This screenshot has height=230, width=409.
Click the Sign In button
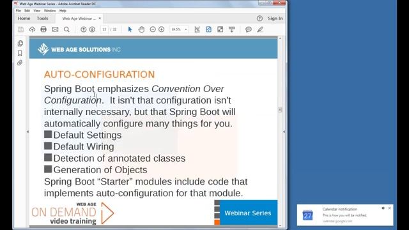[275, 19]
